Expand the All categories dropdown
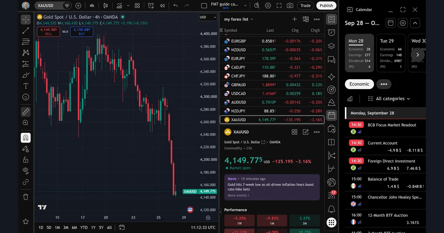 pyautogui.click(x=389, y=99)
